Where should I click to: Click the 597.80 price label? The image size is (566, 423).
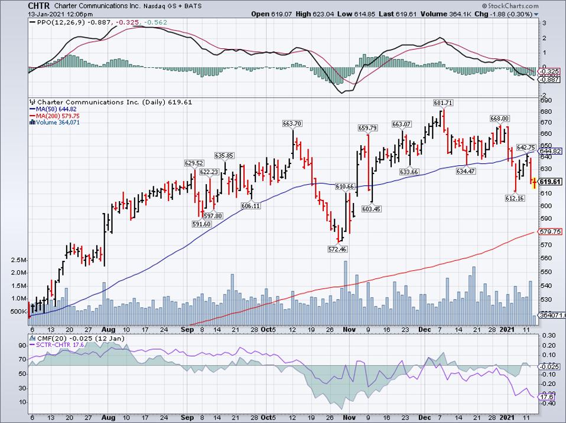click(213, 216)
